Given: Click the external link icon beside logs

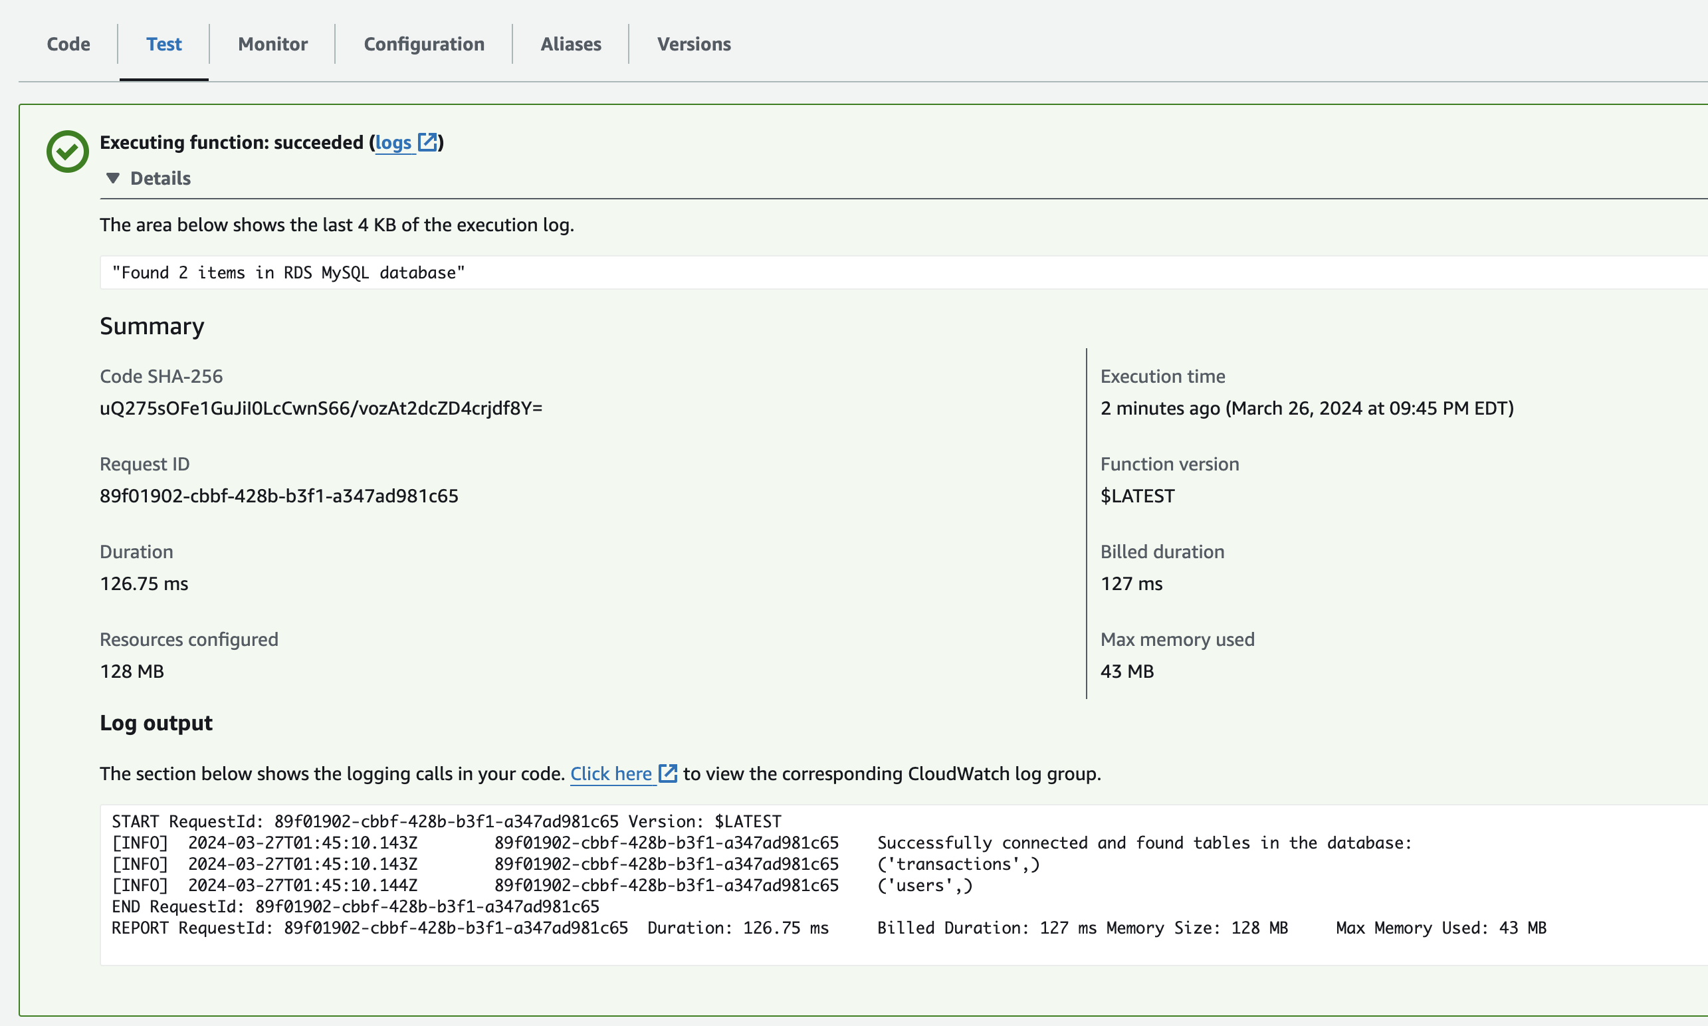Looking at the screenshot, I should point(428,142).
